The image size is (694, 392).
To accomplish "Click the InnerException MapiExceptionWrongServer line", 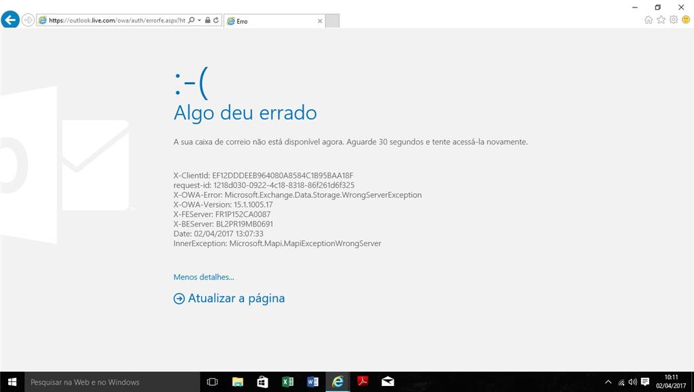I will 277,243.
